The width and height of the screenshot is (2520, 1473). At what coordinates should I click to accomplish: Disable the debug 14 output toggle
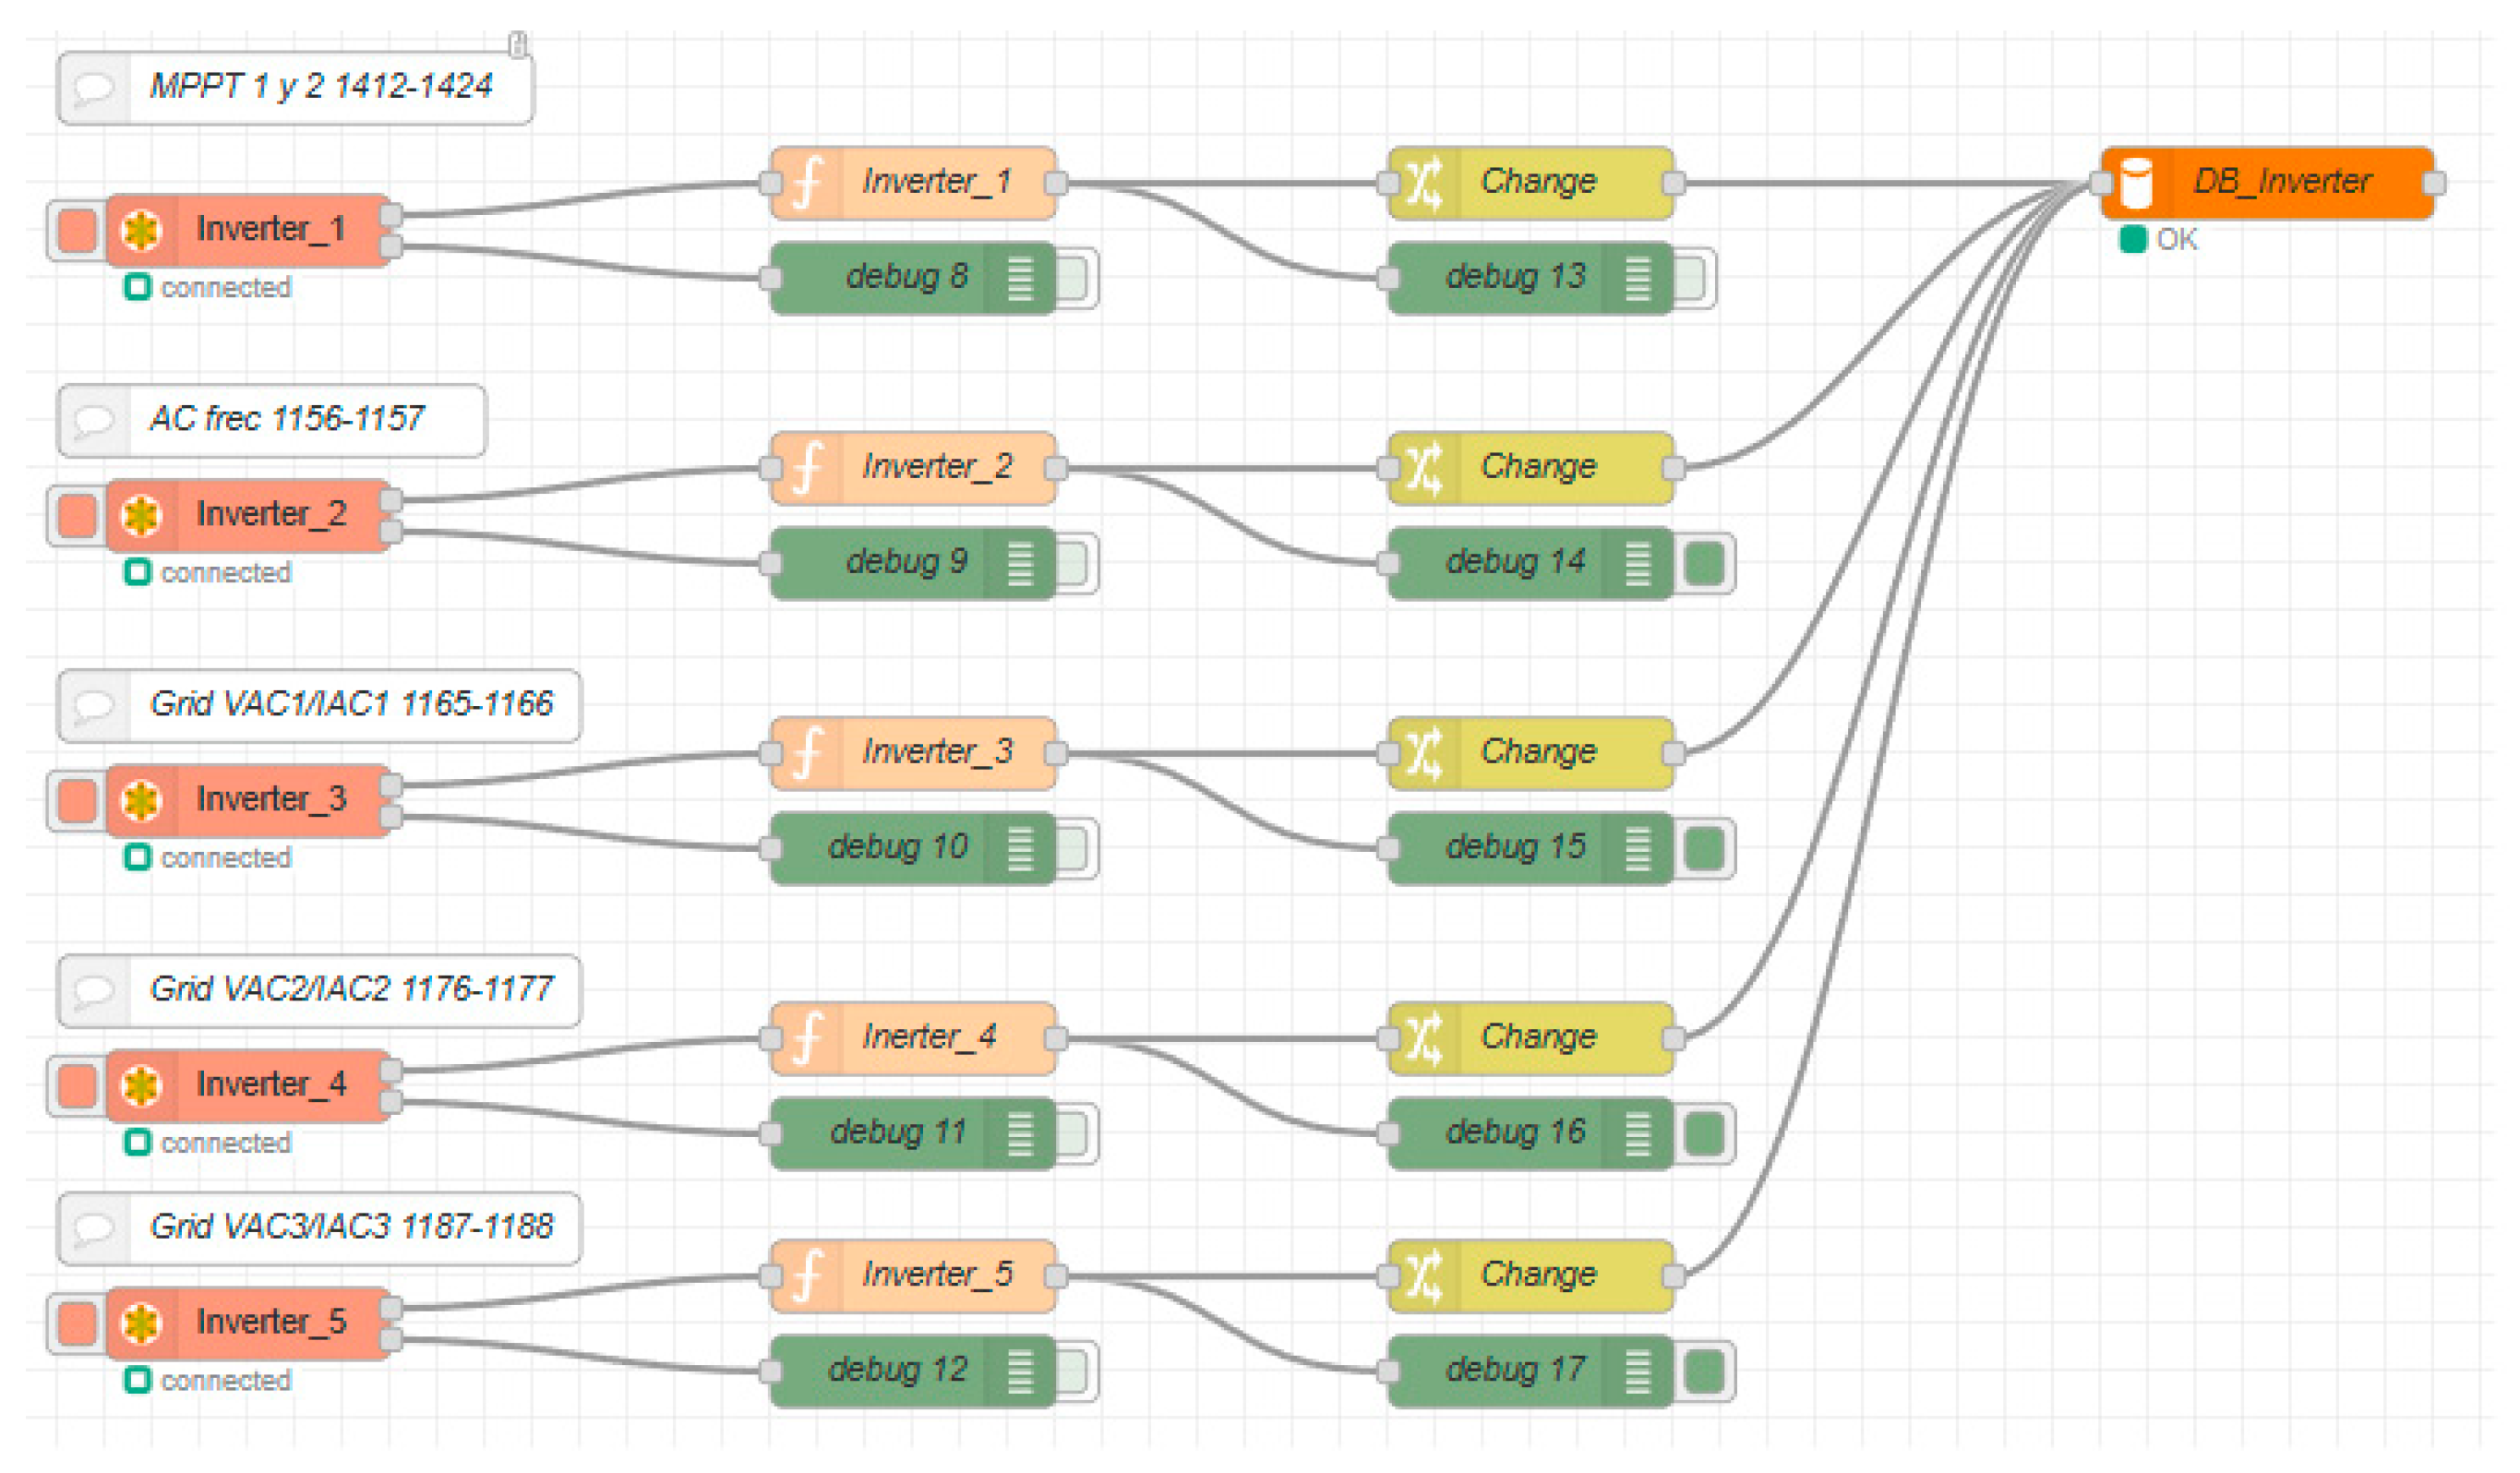click(x=1705, y=563)
